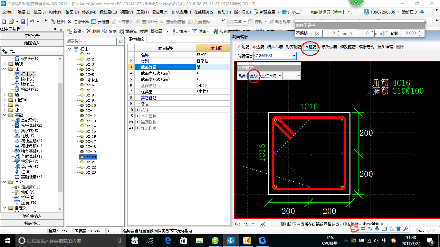This screenshot has height=247, width=440.
Task: Collapse the 柱 tree folder
Action: (x=4, y=69)
